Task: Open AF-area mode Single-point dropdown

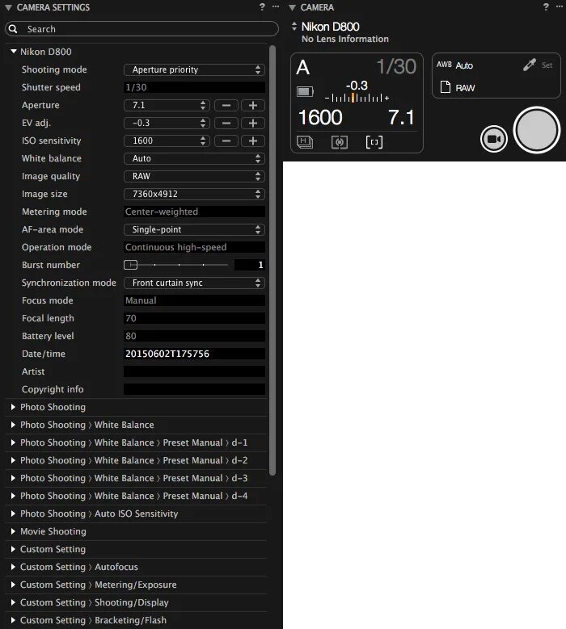Action: pyautogui.click(x=194, y=229)
